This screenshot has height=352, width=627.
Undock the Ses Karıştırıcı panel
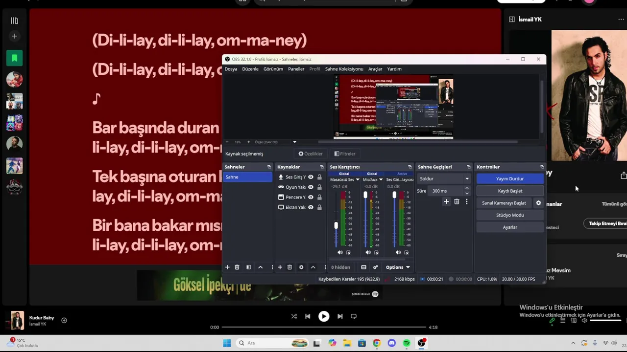pos(410,167)
